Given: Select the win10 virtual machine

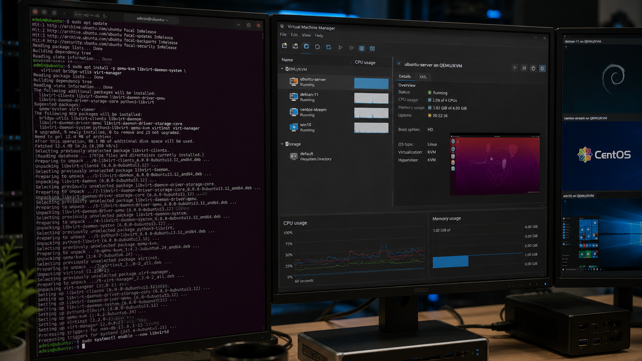Looking at the screenshot, I should (x=334, y=127).
